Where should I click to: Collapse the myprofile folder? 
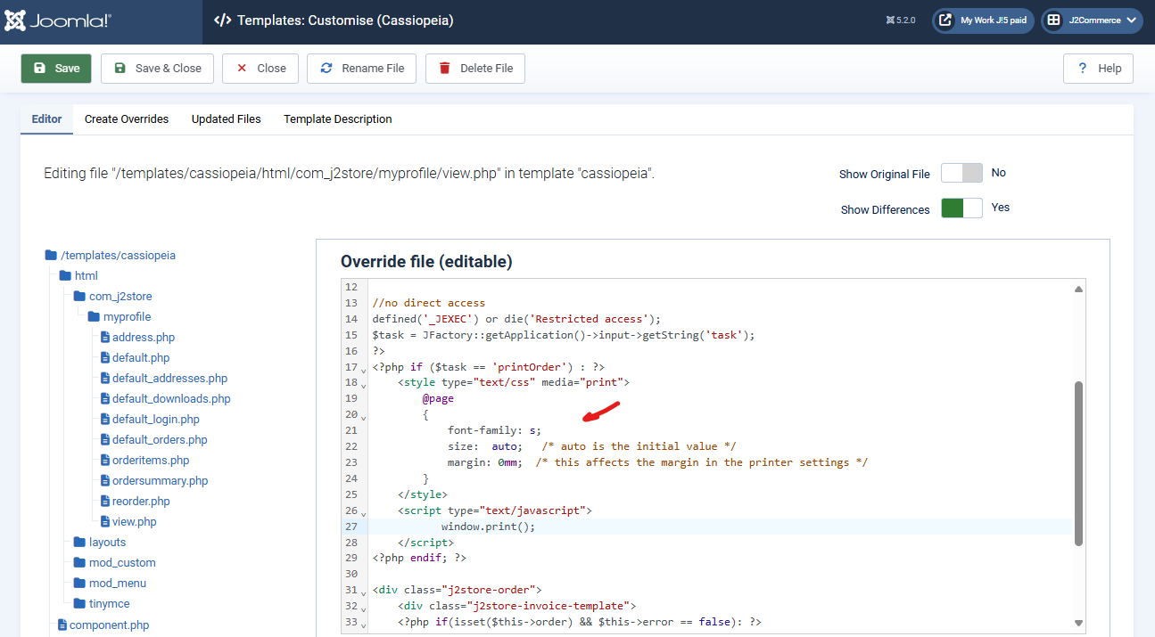click(120, 317)
